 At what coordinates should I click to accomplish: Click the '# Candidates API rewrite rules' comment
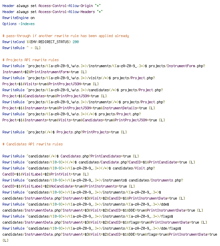tap(32, 144)
